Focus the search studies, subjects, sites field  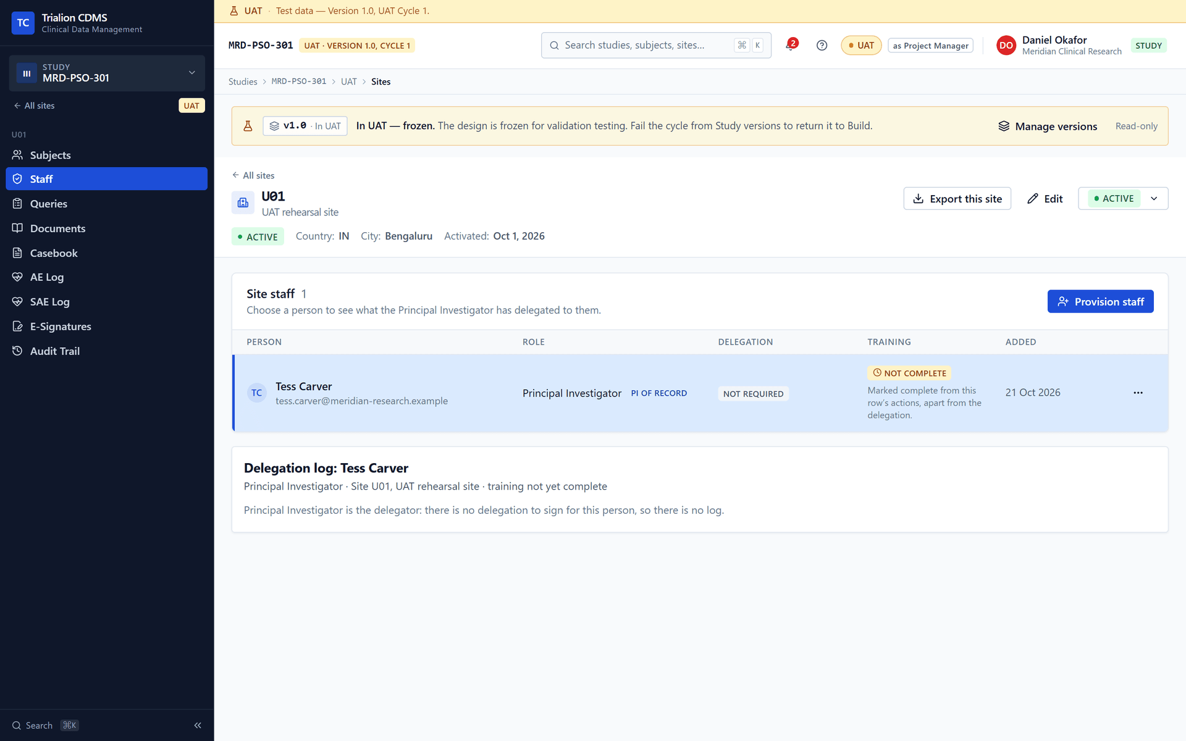tap(656, 45)
